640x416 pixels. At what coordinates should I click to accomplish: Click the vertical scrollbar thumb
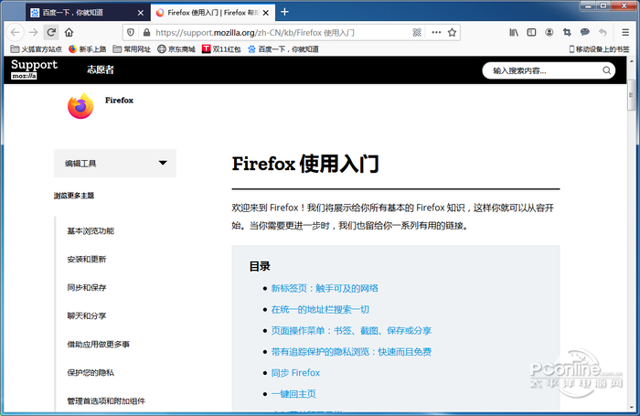click(x=631, y=95)
